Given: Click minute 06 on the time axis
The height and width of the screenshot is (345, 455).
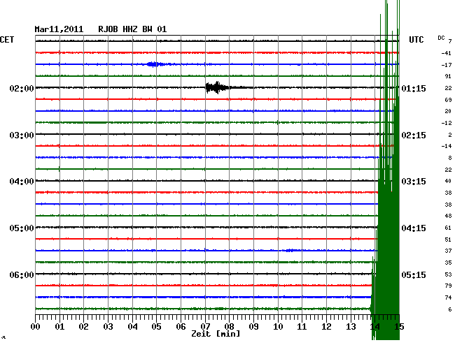Looking at the screenshot, I should pyautogui.click(x=181, y=327).
